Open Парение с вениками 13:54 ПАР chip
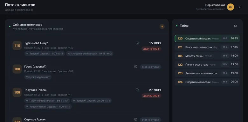This screenshot has width=248, height=122. tap(47, 101)
